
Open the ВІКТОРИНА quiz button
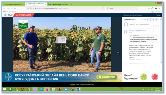click(x=107, y=77)
